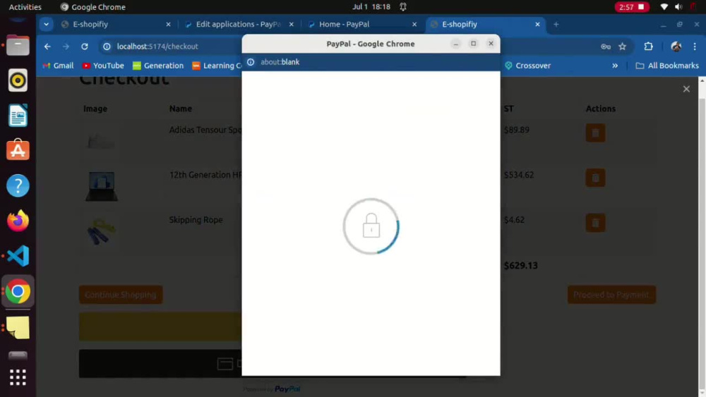Click the $629.13 total amount
Screen dimensions: 706x397
click(x=520, y=266)
